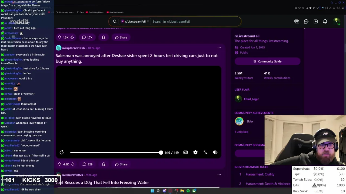Upvote the Deshae sister salesman post
The width and height of the screenshot is (346, 194).
(x=59, y=164)
